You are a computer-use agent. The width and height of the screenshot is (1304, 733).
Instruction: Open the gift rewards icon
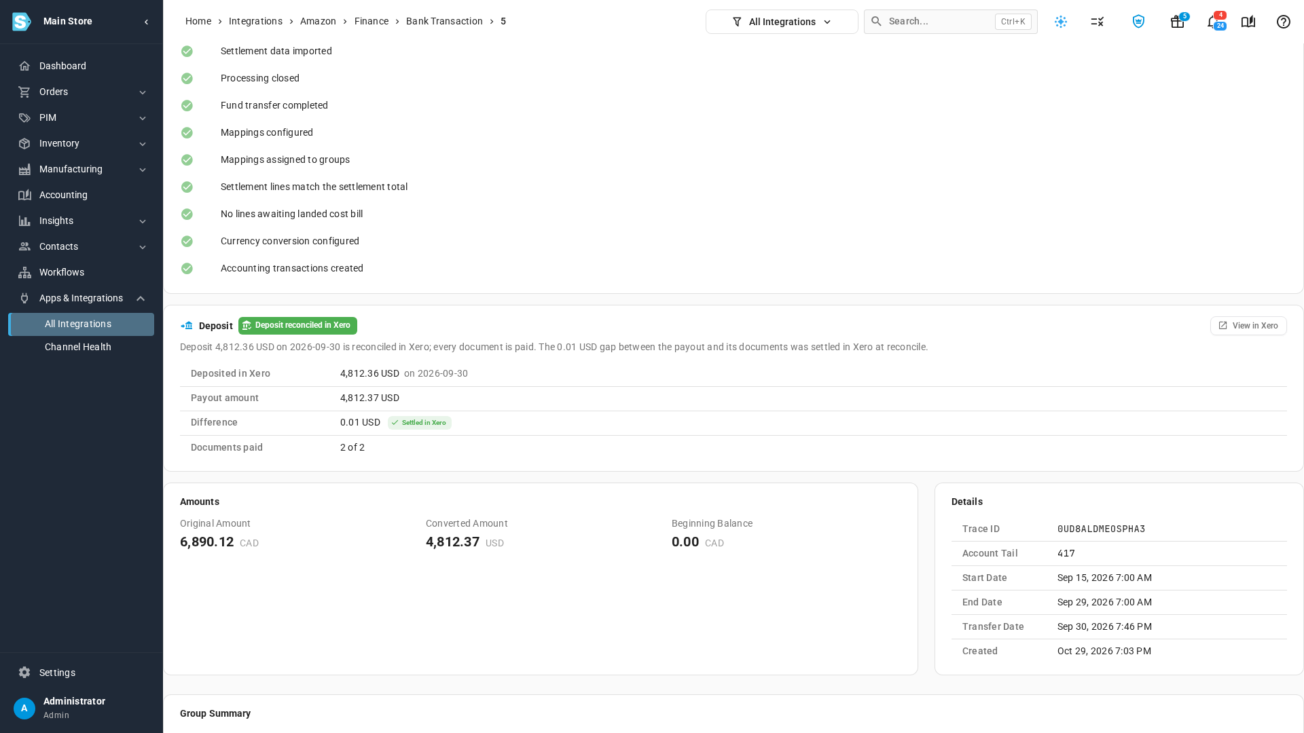click(x=1178, y=22)
